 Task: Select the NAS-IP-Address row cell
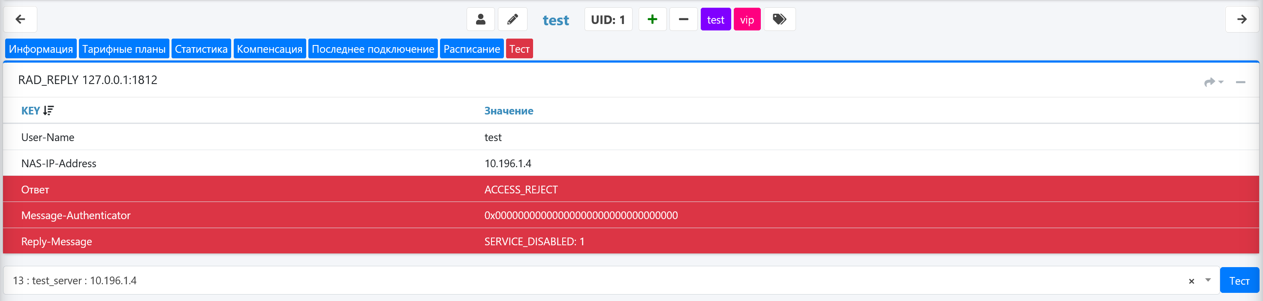point(58,163)
